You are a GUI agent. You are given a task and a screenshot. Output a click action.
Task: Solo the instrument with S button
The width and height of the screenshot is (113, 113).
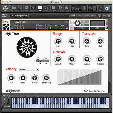(x=72, y=22)
